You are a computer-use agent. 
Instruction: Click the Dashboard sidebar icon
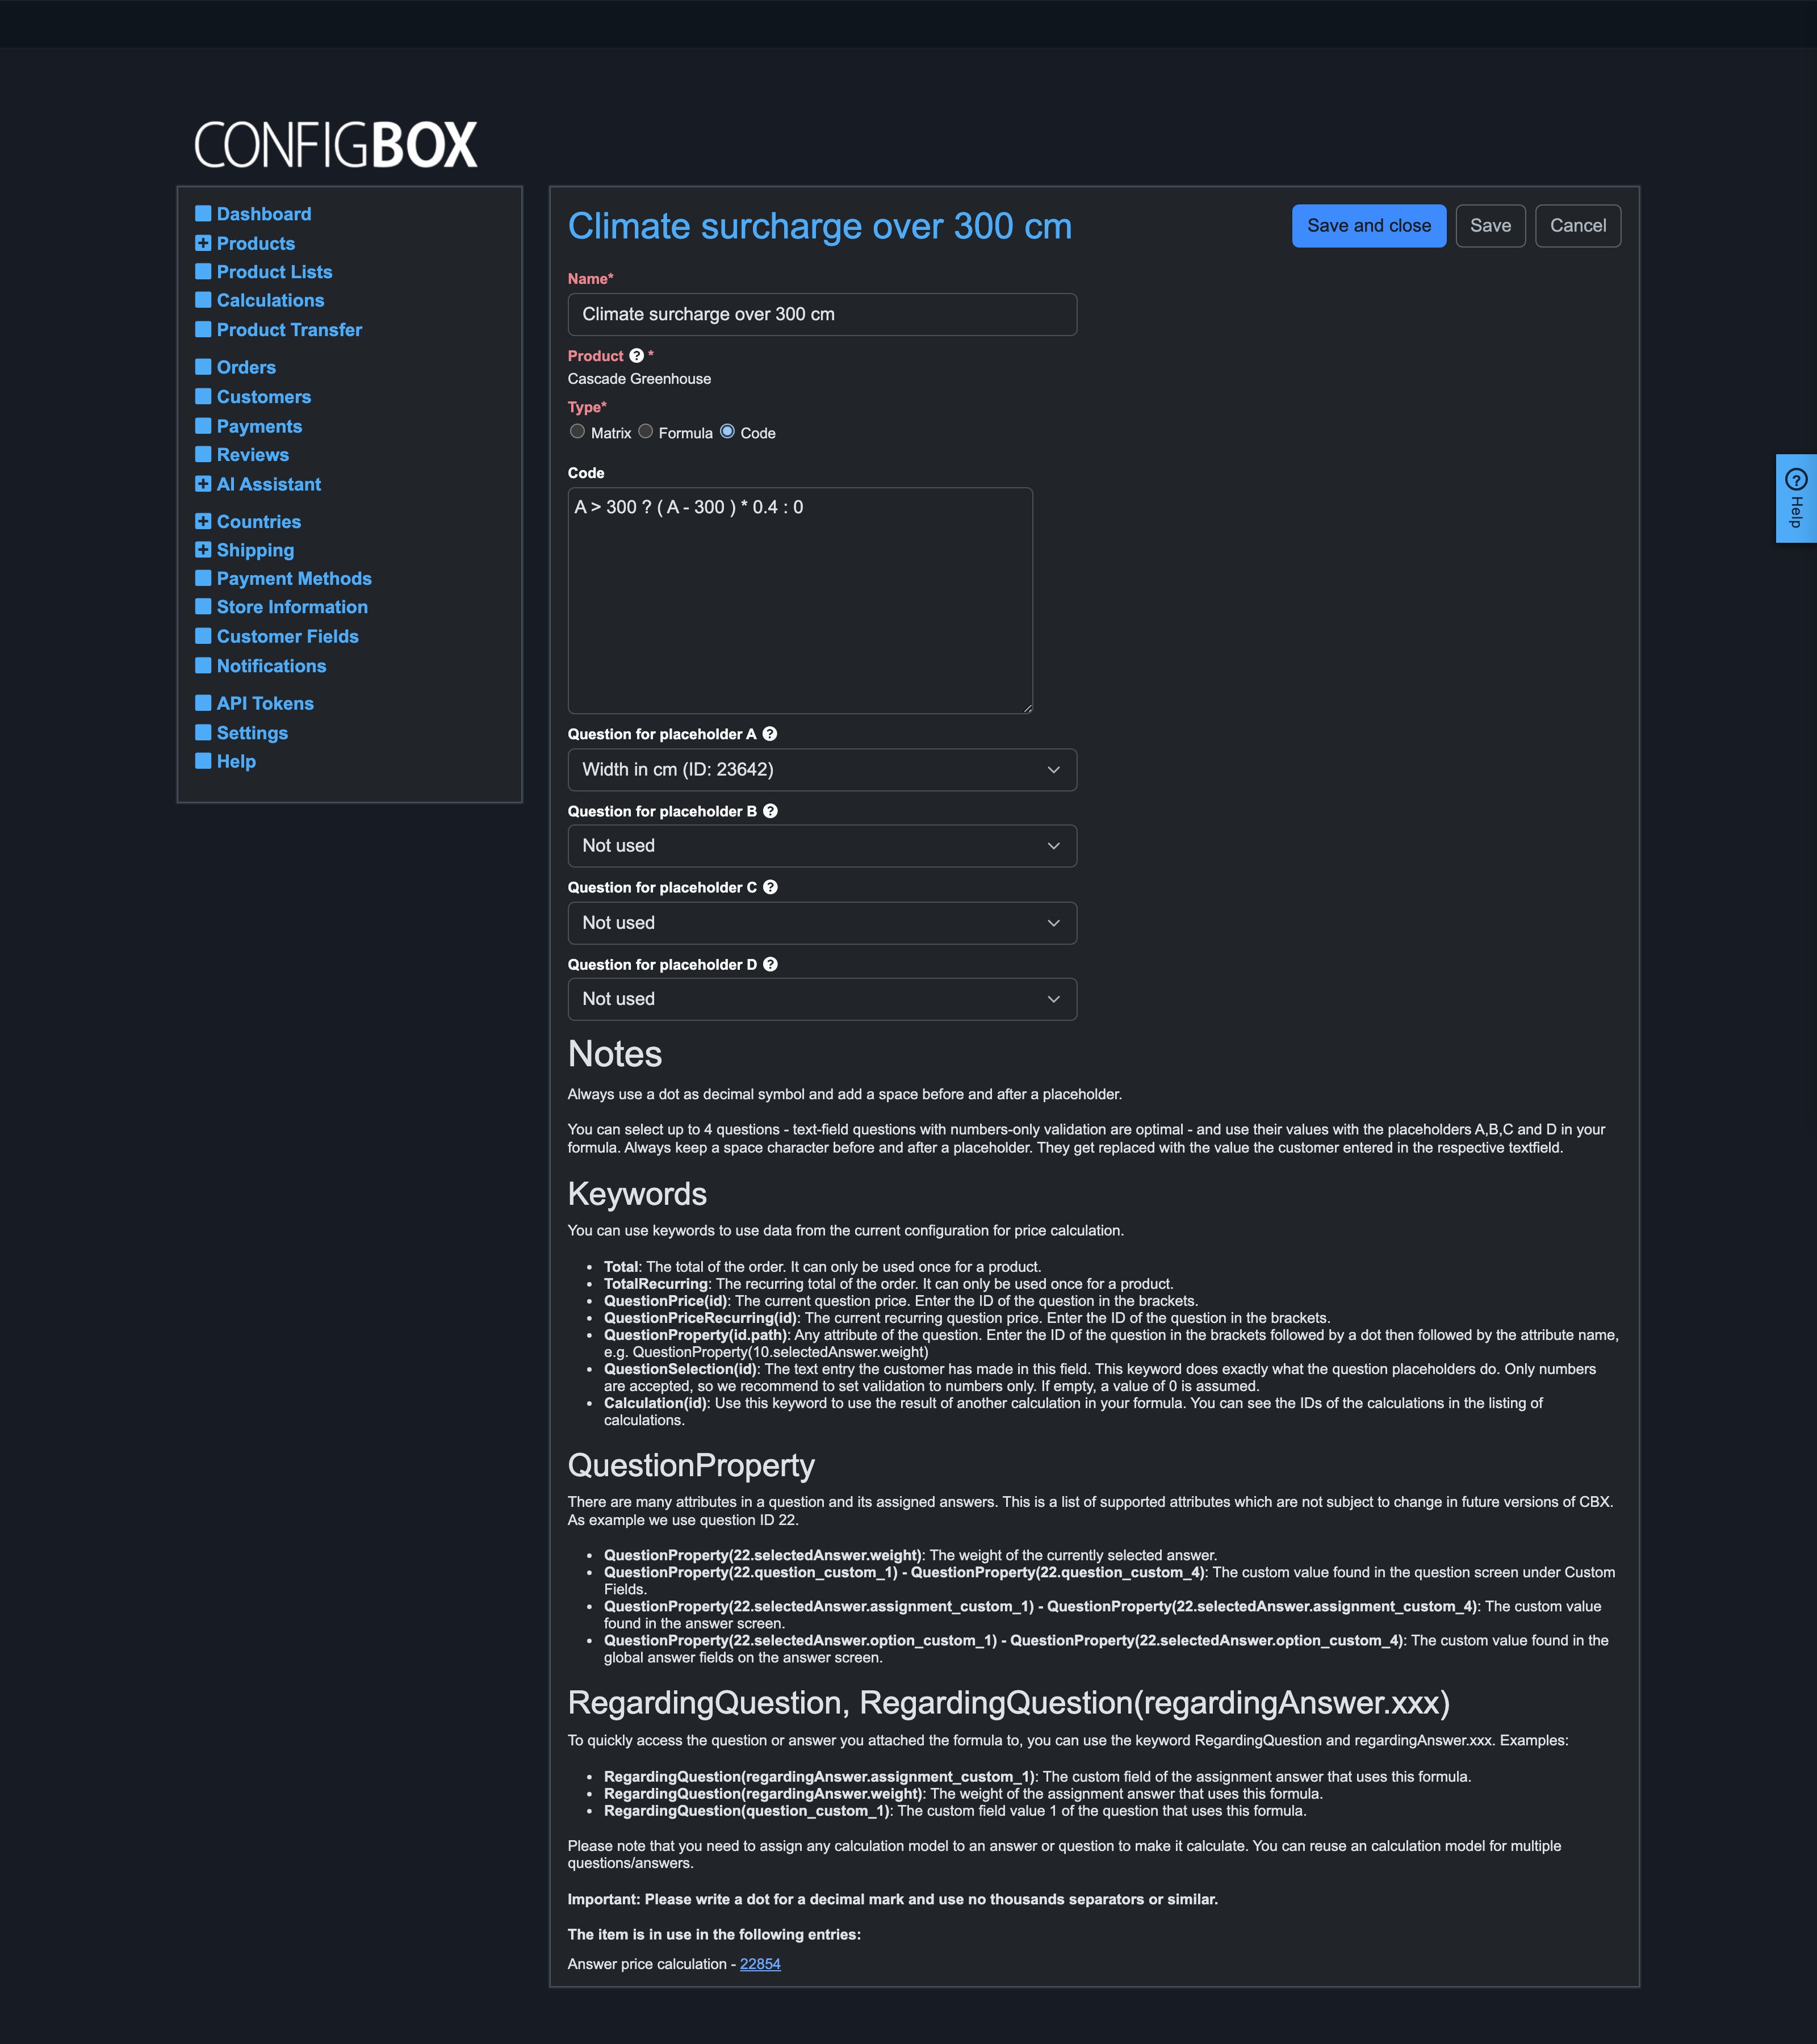[203, 214]
